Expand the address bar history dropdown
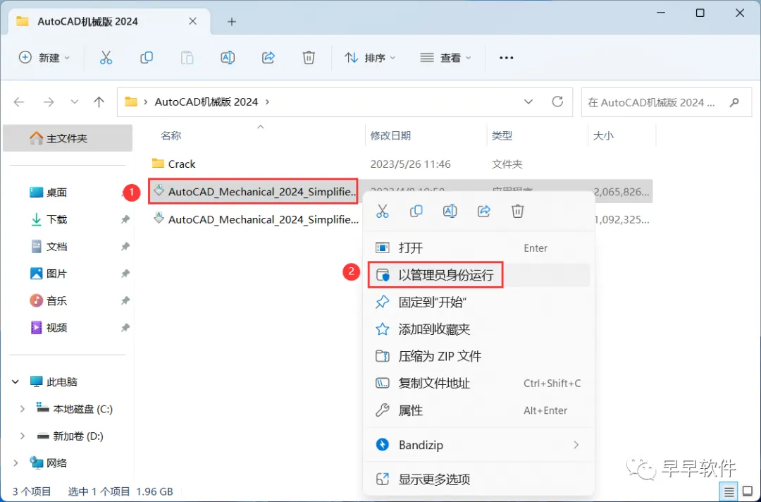Image resolution: width=761 pixels, height=502 pixels. tap(528, 102)
